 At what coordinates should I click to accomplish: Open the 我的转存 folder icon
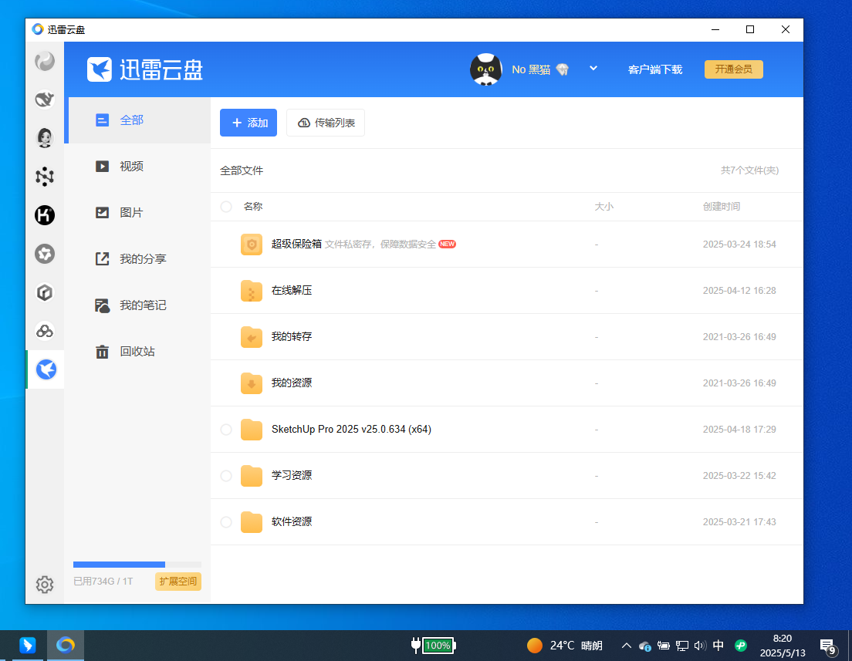point(252,337)
